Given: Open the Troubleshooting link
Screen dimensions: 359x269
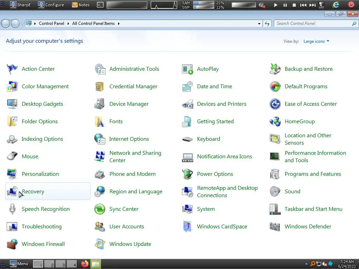Looking at the screenshot, I should click(x=42, y=227).
